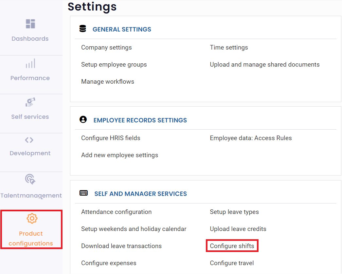This screenshot has height=274, width=342.
Task: Click Configure HRIS fields
Action: coord(111,138)
